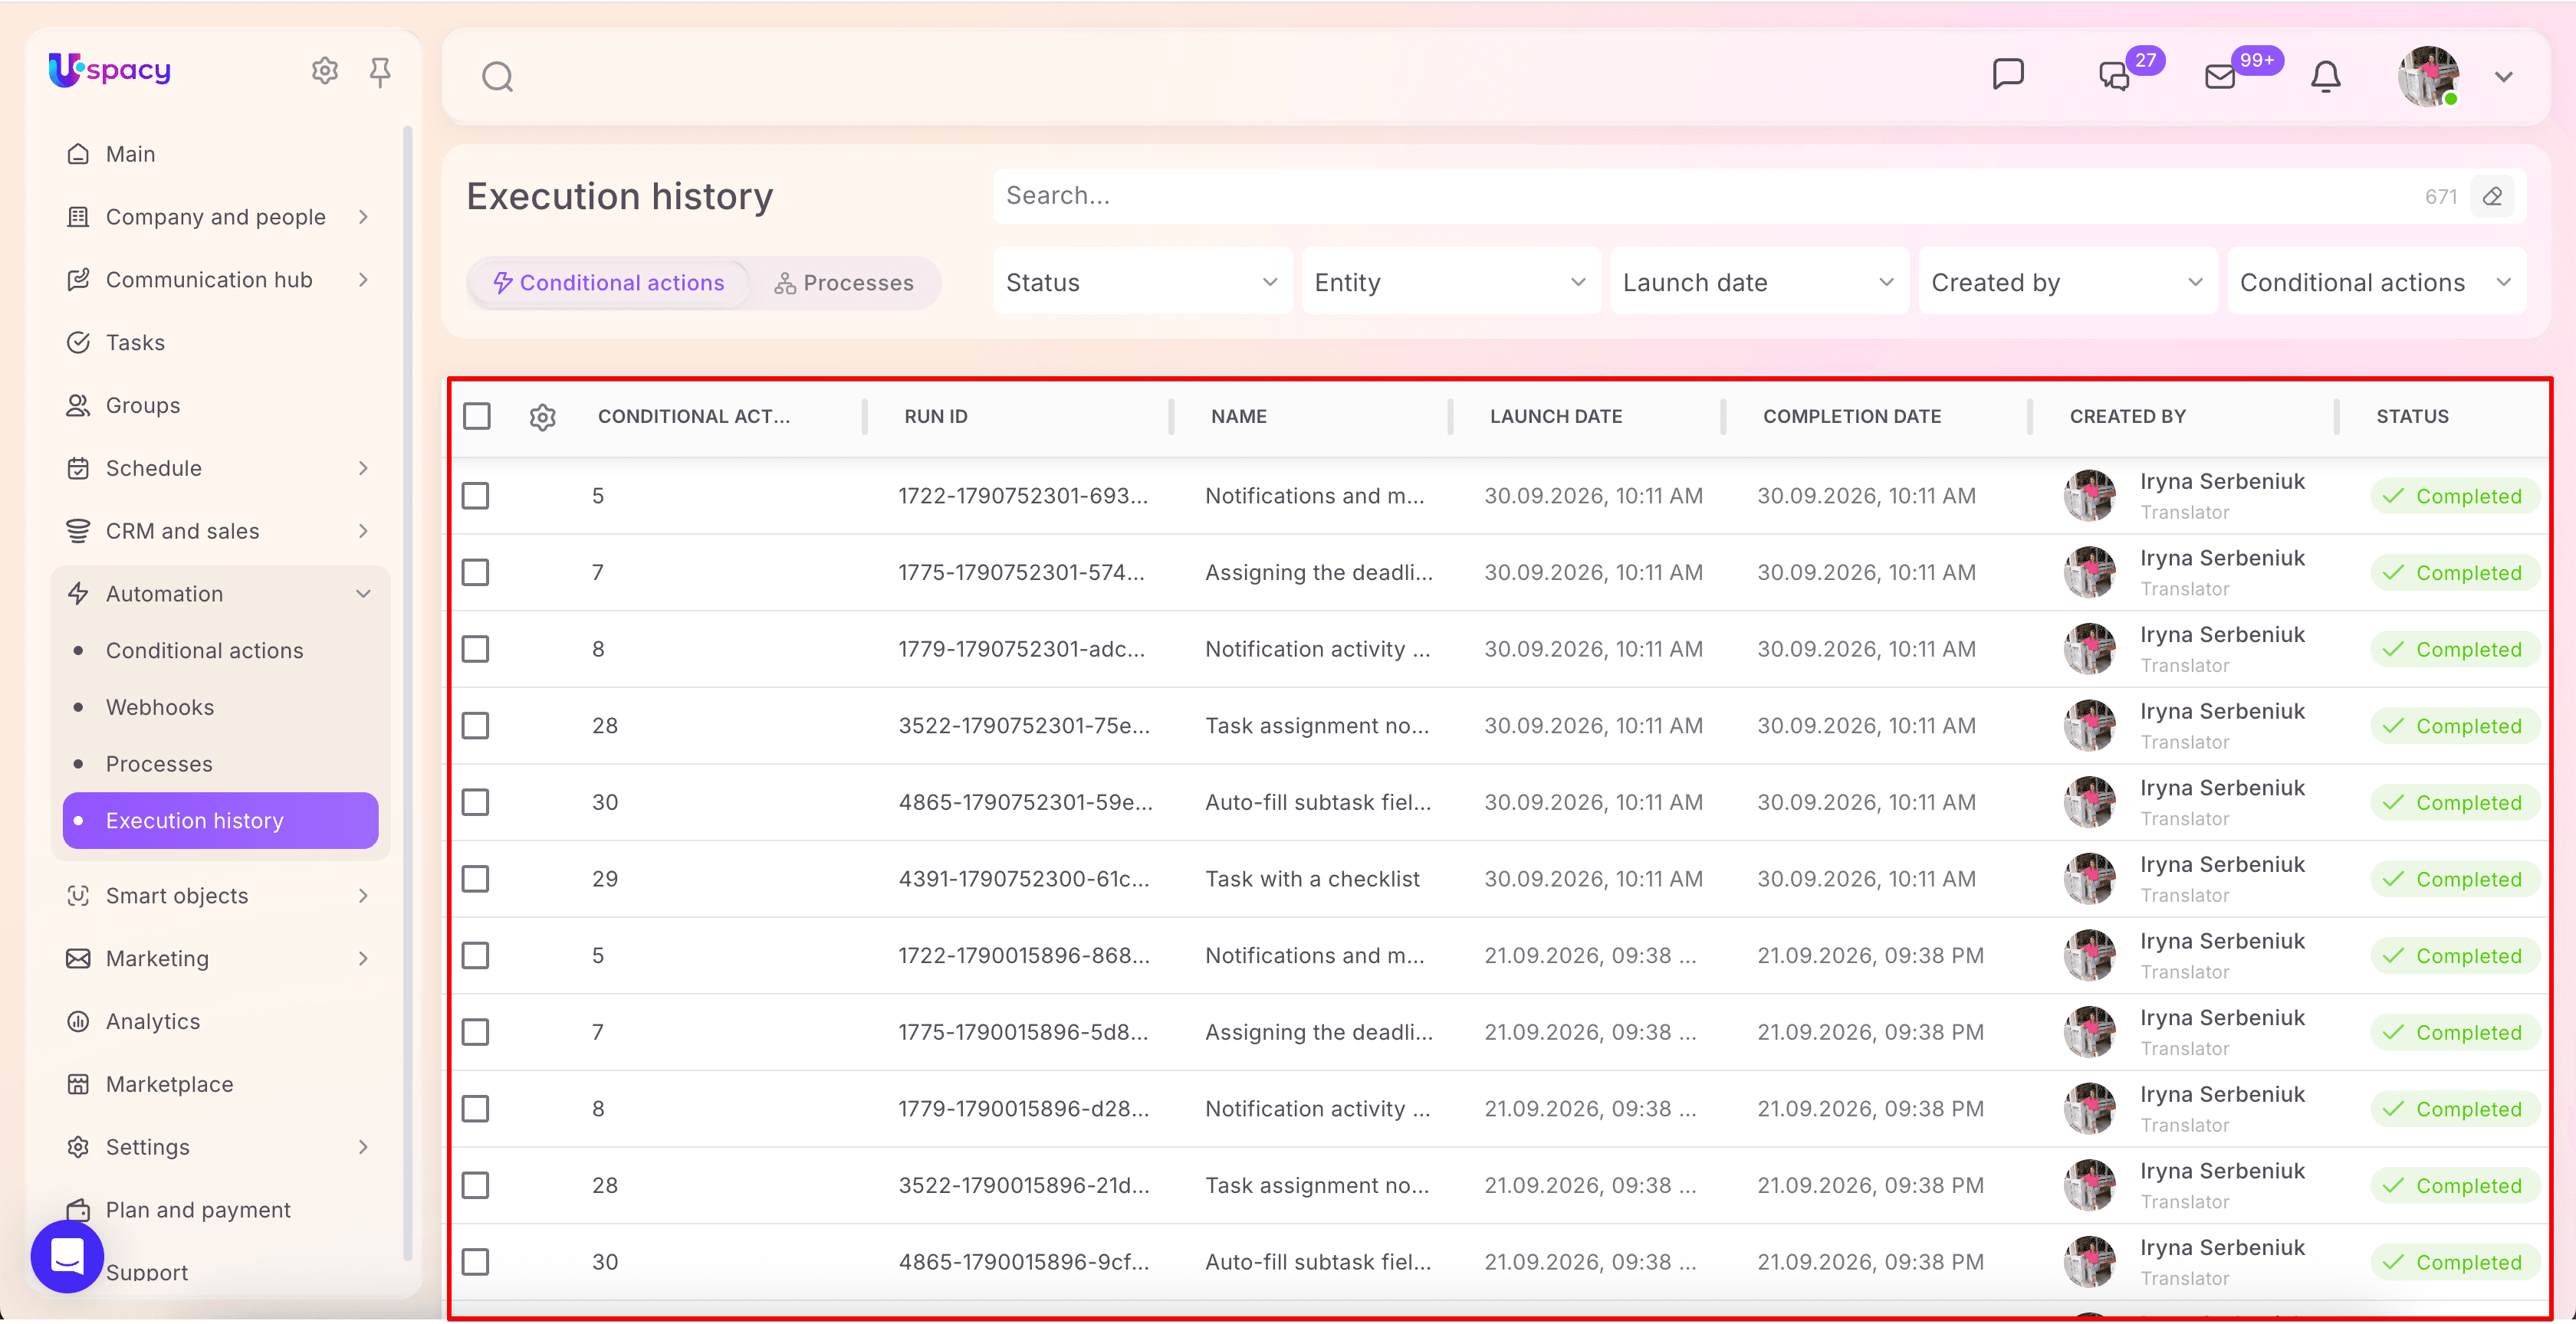Open mail icon with 99+ badge
Screen dimensions: 2576x1324
click(2219, 77)
